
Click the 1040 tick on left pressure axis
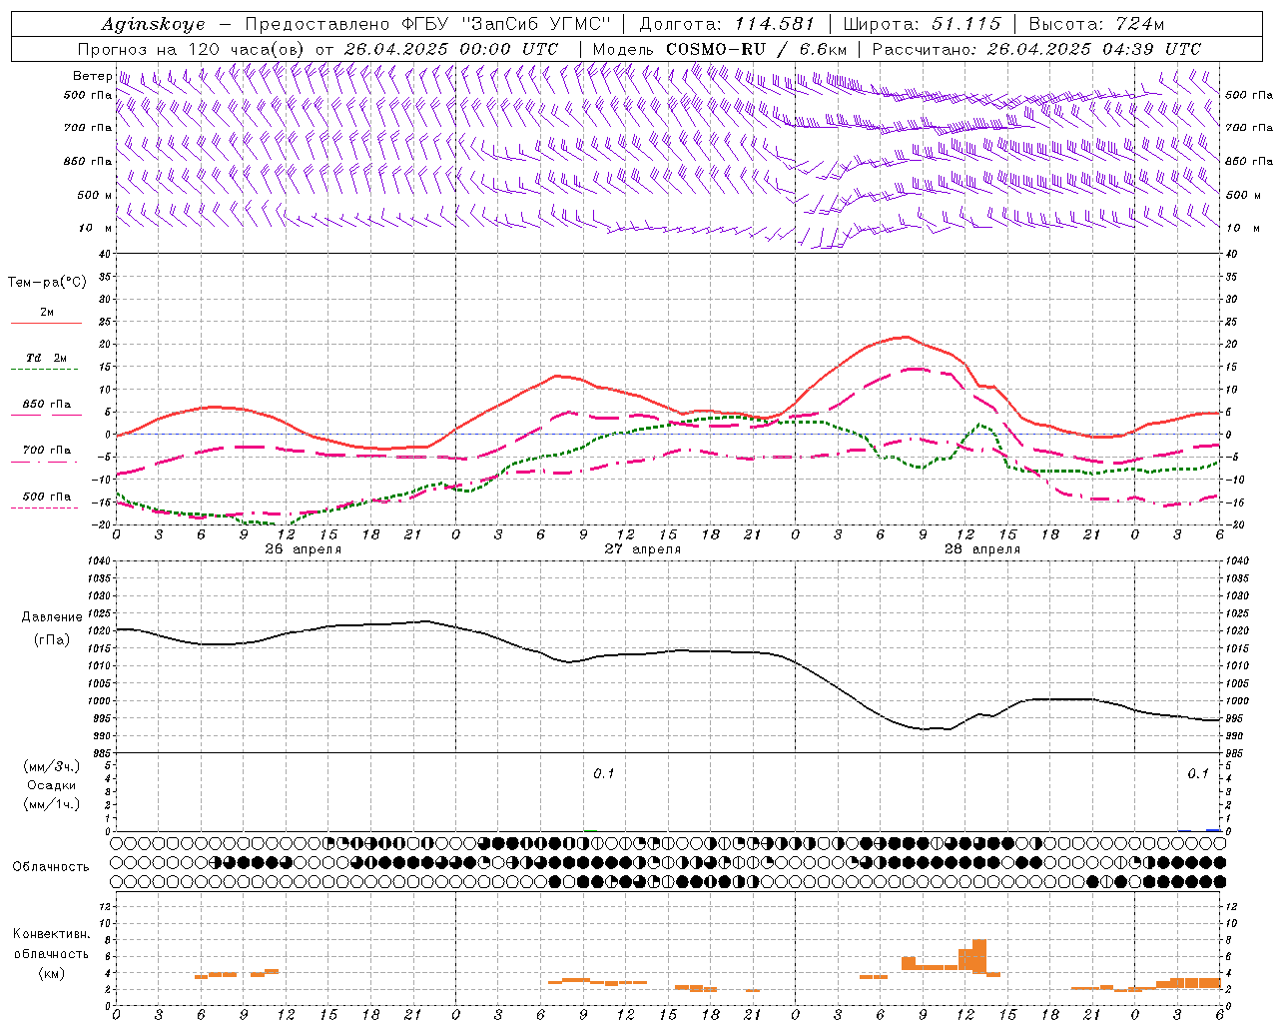(98, 560)
